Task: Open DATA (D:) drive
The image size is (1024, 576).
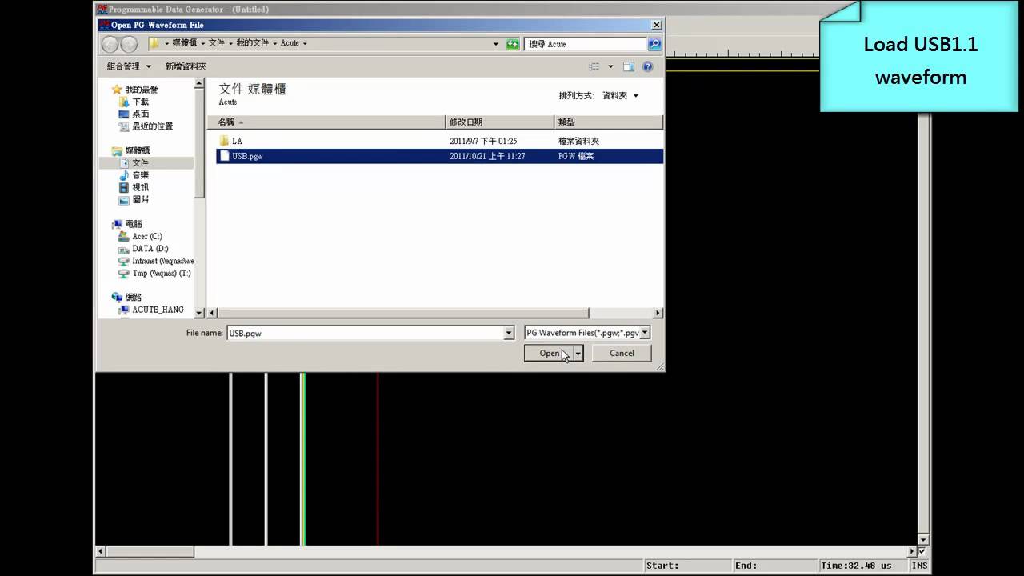Action: tap(142, 249)
